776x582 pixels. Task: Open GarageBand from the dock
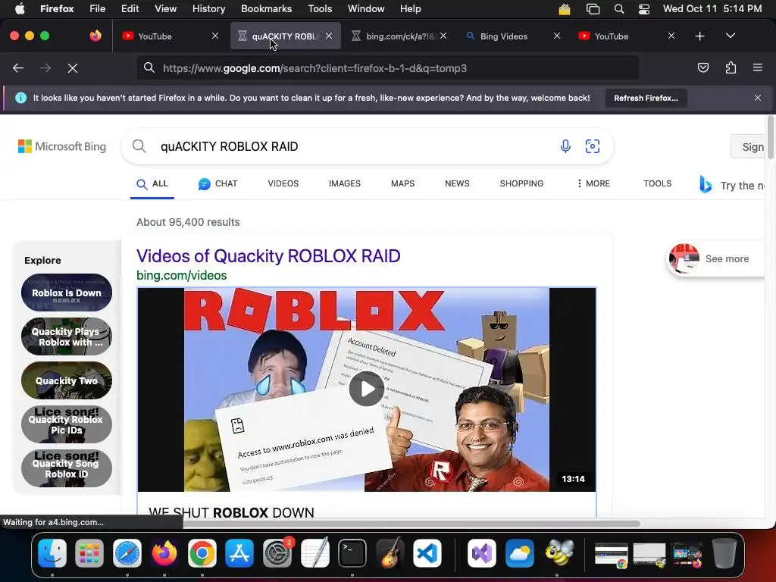click(390, 552)
